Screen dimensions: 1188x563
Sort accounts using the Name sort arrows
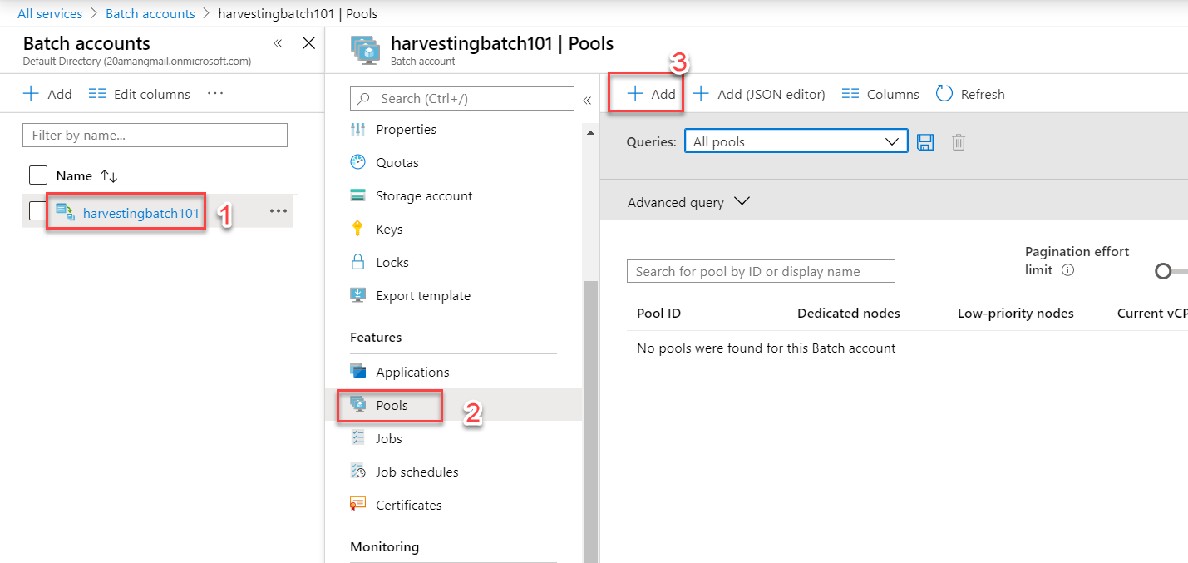[x=109, y=176]
